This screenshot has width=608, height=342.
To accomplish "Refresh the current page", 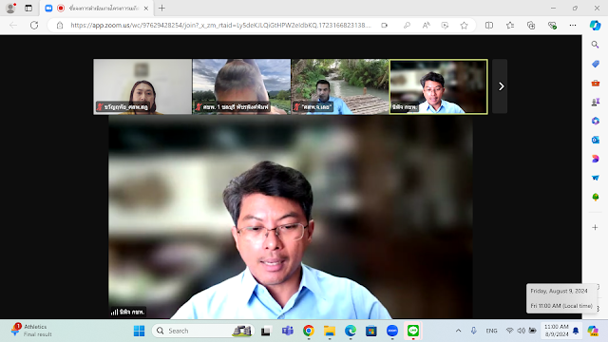I will pyautogui.click(x=34, y=26).
